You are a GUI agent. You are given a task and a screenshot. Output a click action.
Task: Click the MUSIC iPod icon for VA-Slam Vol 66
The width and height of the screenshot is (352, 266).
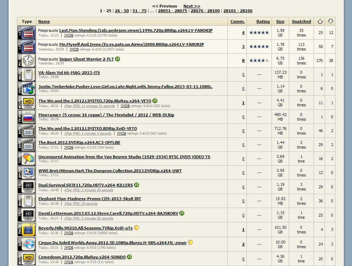[x=27, y=74]
